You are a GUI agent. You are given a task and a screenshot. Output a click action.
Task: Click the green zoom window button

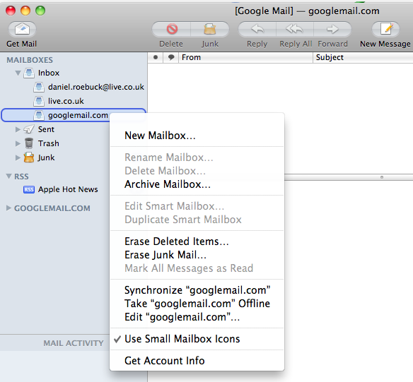[x=40, y=11]
